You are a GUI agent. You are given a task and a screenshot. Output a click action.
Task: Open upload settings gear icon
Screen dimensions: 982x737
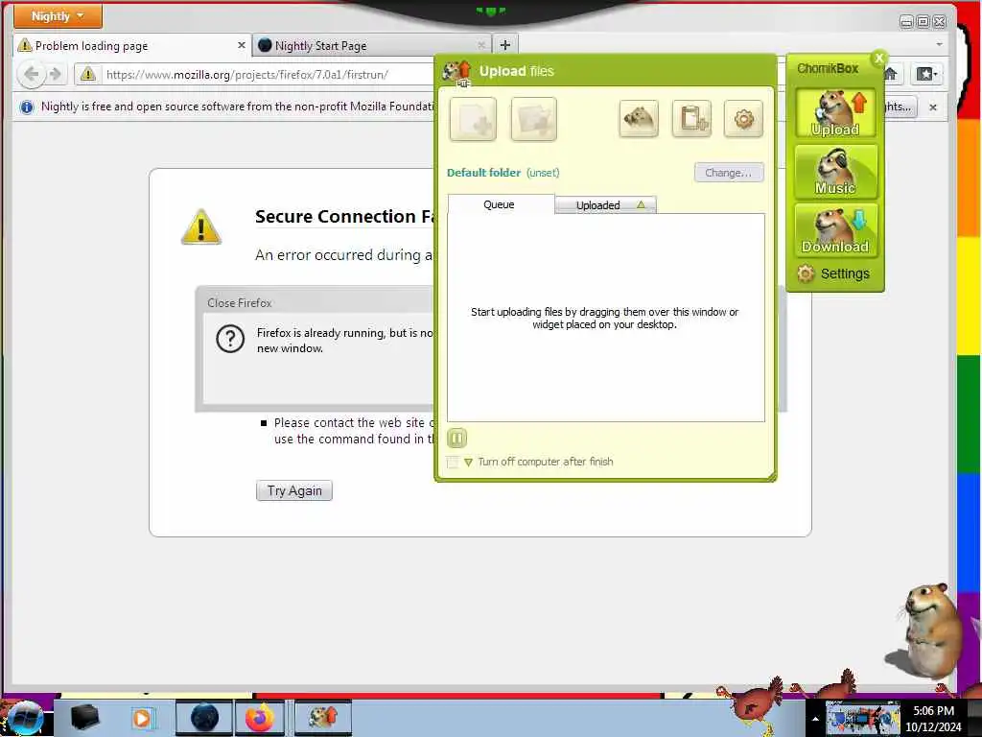coord(743,118)
